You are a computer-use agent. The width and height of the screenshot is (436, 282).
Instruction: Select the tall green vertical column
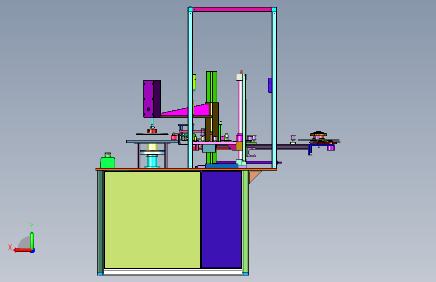tap(211, 87)
